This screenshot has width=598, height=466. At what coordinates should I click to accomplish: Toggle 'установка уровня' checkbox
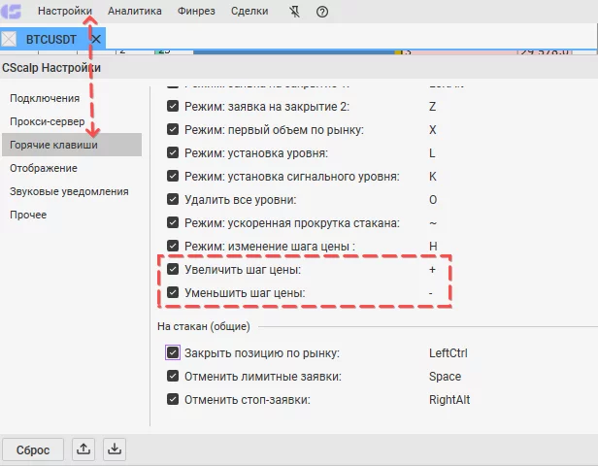tap(173, 152)
